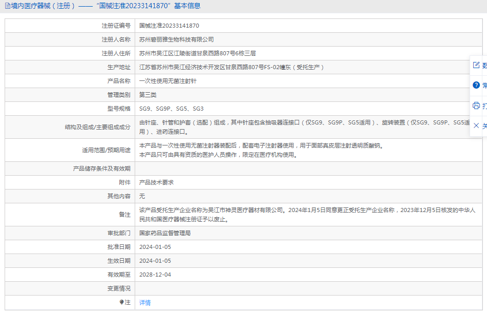Click structure description beginning 由针座、针管和护套
Image resolution: width=487 pixels, height=315 pixels.
tap(304, 127)
